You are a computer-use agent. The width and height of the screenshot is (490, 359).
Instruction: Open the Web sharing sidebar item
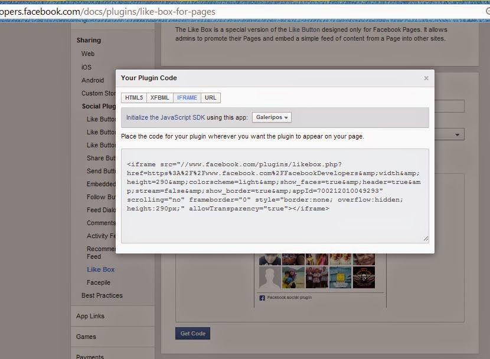click(88, 54)
